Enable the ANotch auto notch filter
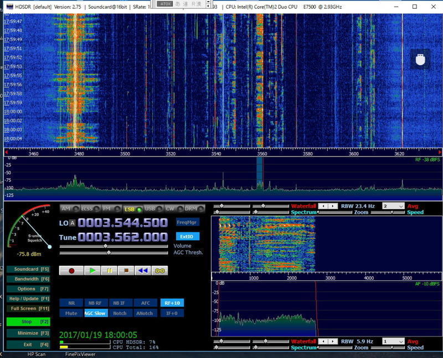 (x=145, y=313)
